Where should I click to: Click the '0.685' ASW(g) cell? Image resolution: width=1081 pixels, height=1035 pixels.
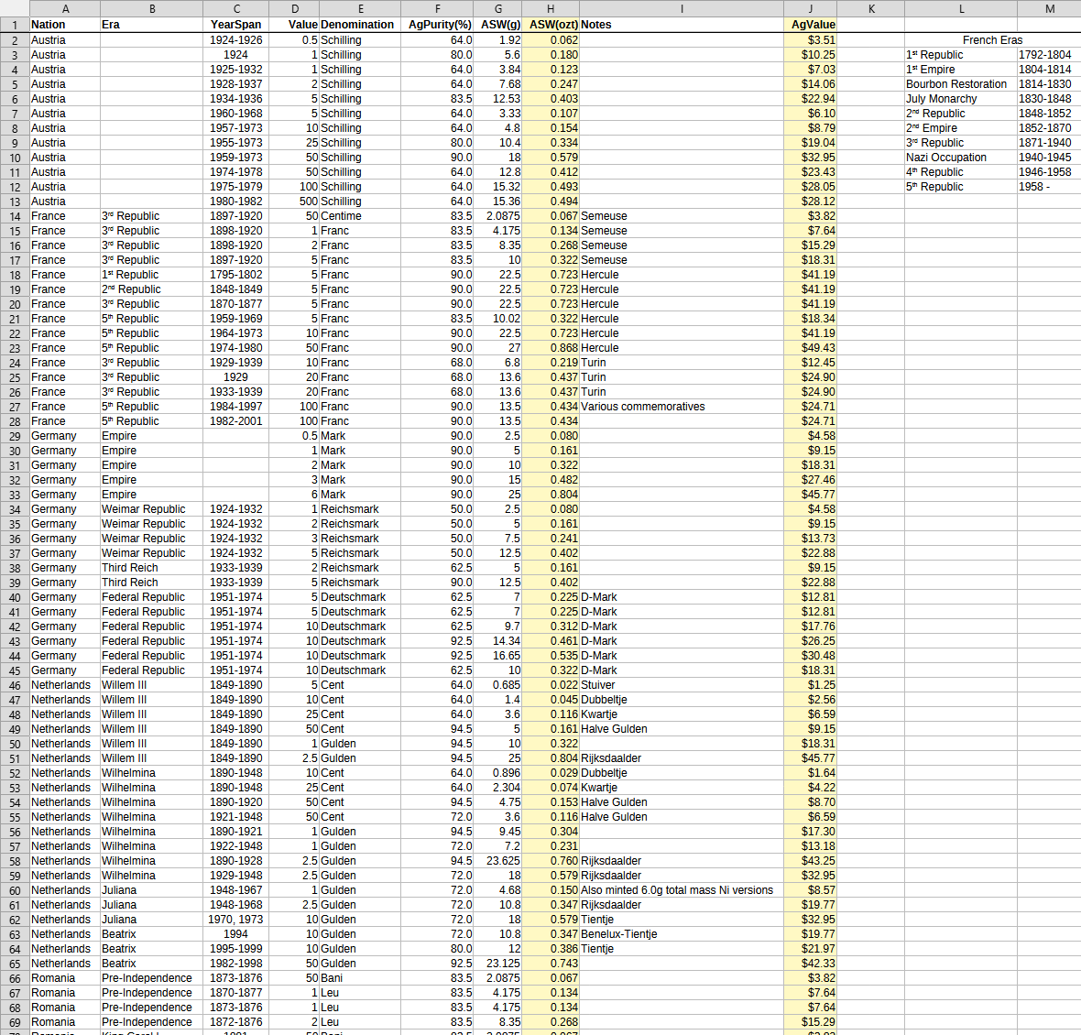coord(498,685)
